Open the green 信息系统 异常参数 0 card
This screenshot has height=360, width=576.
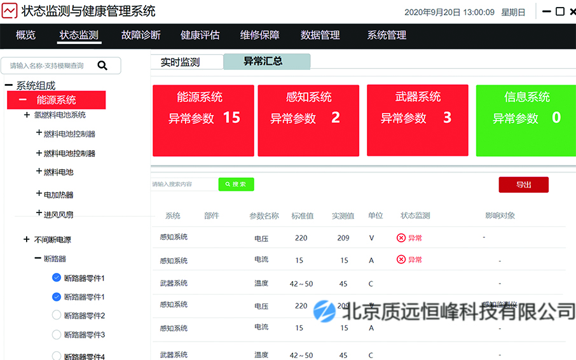(x=526, y=120)
